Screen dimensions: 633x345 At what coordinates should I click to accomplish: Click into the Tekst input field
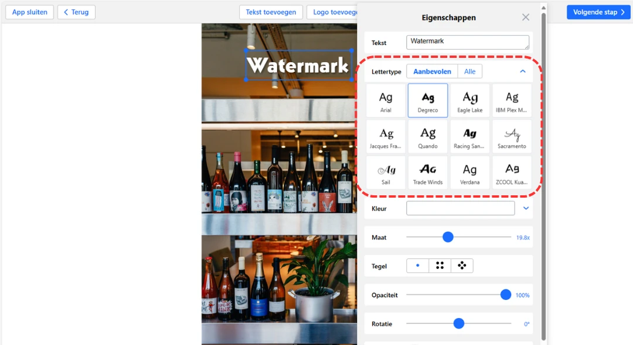[x=467, y=42]
